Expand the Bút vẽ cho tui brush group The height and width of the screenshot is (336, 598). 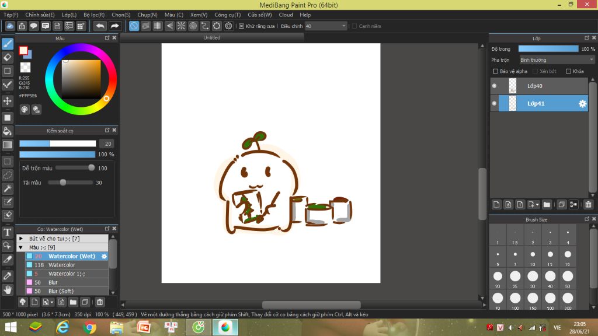click(x=21, y=239)
